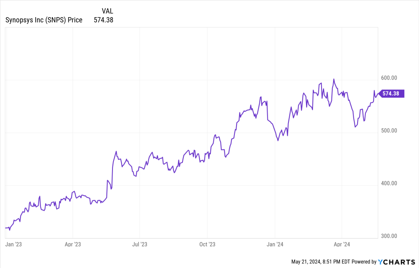Click the Synopsys Inc (SNPS) Price legend label
Viewport: 419px width, 268px height.
point(44,20)
